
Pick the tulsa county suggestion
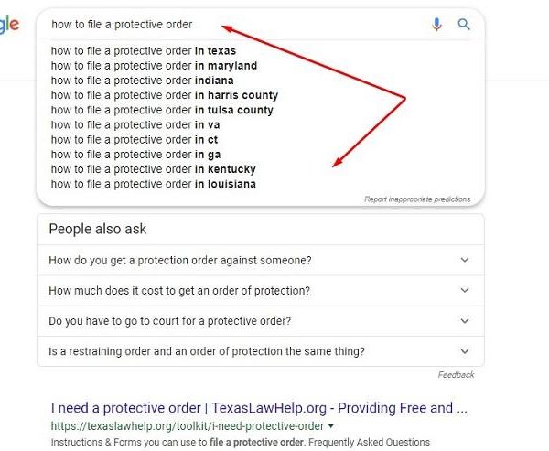coord(162,110)
